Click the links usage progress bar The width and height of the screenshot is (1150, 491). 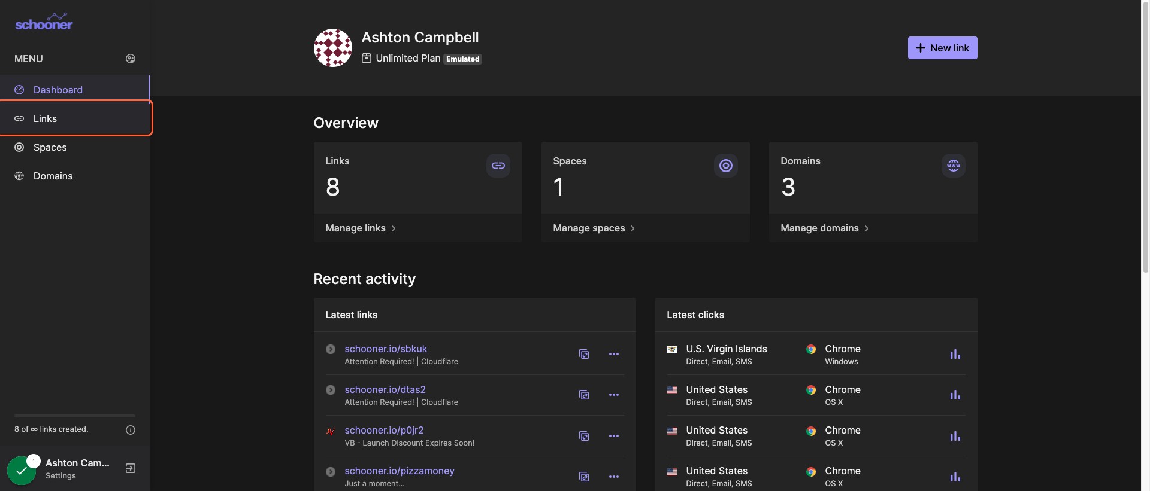click(x=75, y=416)
